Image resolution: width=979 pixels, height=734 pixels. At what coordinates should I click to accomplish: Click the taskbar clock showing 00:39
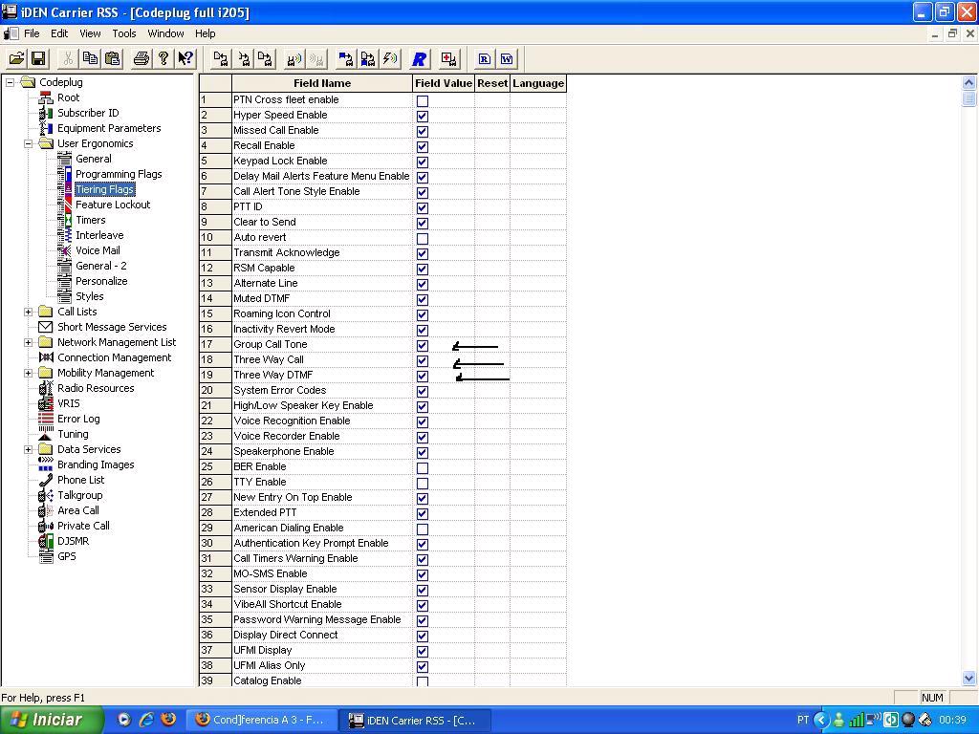point(952,720)
